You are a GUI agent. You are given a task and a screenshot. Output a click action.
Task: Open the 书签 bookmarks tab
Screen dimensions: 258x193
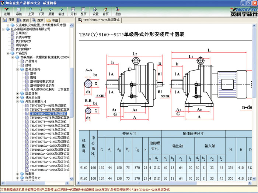point(53,20)
